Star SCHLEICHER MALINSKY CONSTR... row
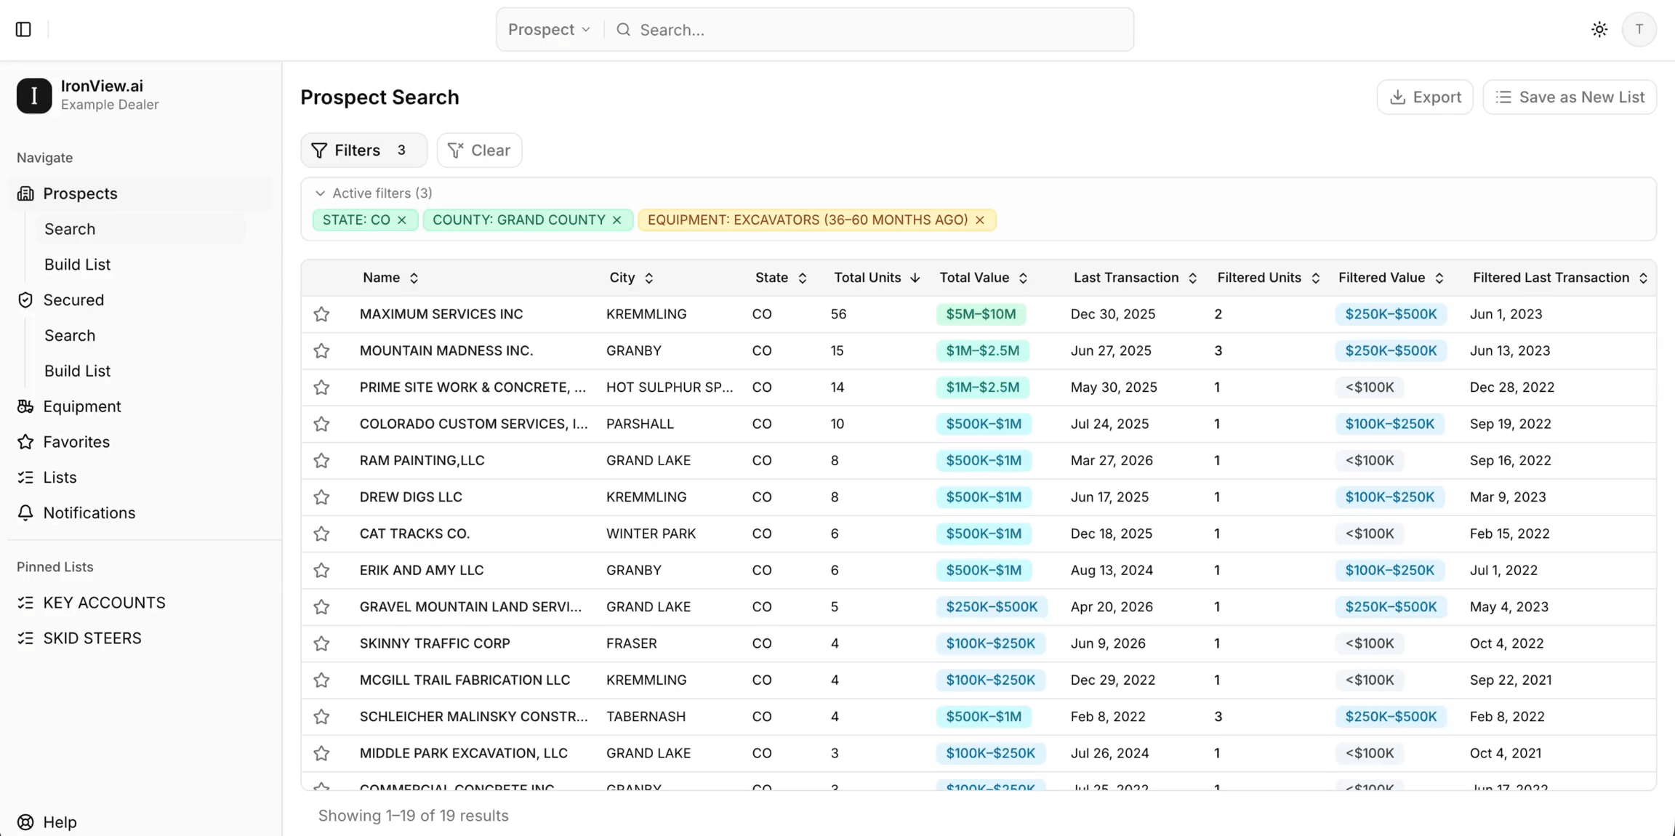 point(321,717)
